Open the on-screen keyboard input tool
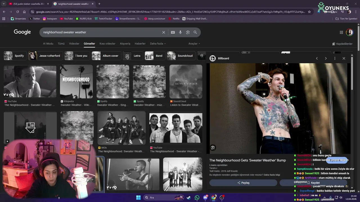 click(173, 32)
